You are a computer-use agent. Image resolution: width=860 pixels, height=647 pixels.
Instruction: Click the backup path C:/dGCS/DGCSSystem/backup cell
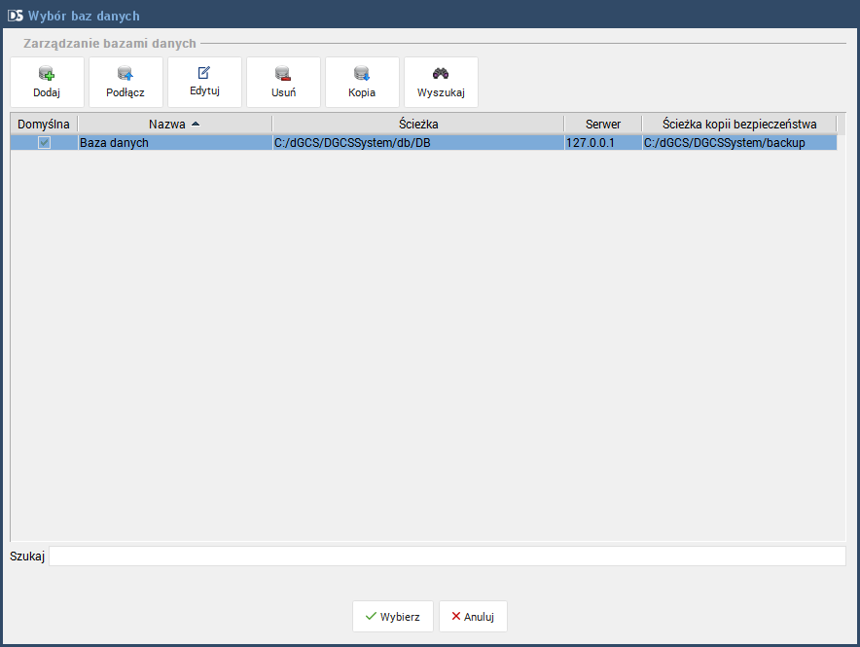739,143
